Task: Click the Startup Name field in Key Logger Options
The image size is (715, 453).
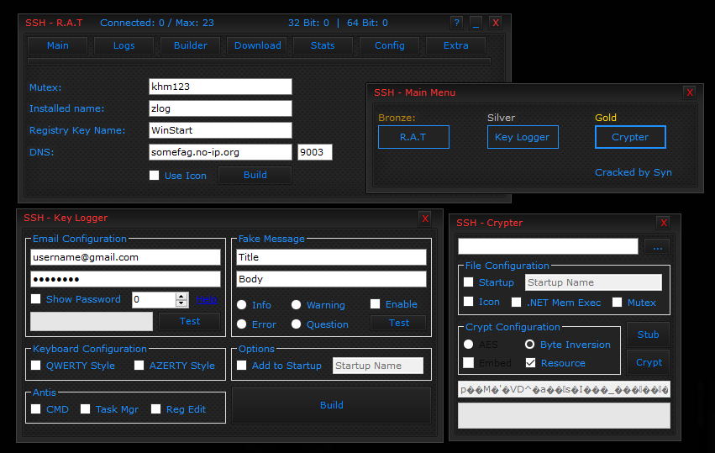Action: (x=378, y=366)
